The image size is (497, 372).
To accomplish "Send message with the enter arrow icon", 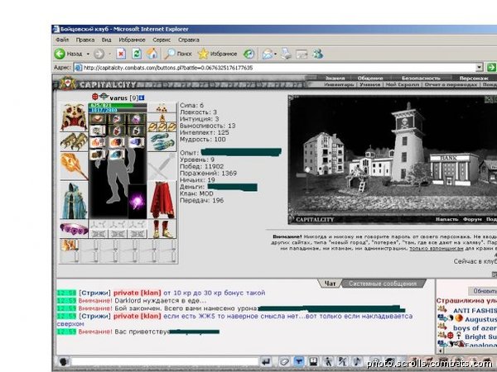I will tap(266, 361).
